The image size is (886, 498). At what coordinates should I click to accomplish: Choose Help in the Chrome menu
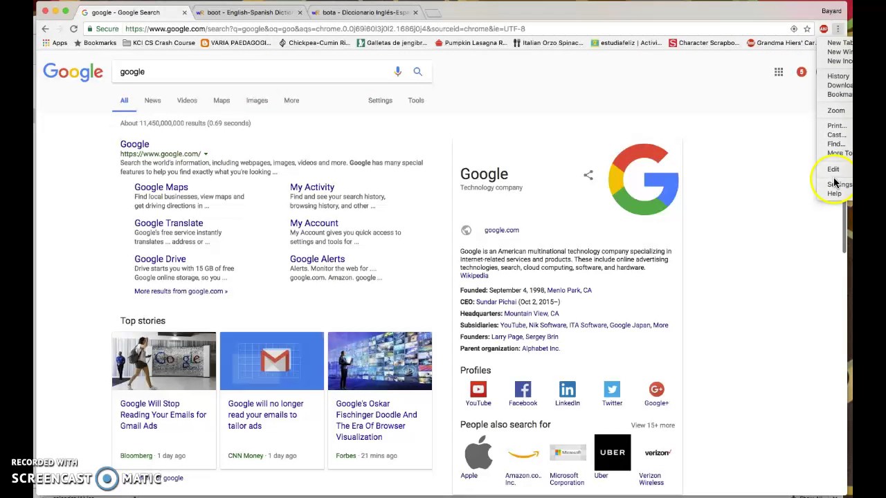tap(834, 194)
